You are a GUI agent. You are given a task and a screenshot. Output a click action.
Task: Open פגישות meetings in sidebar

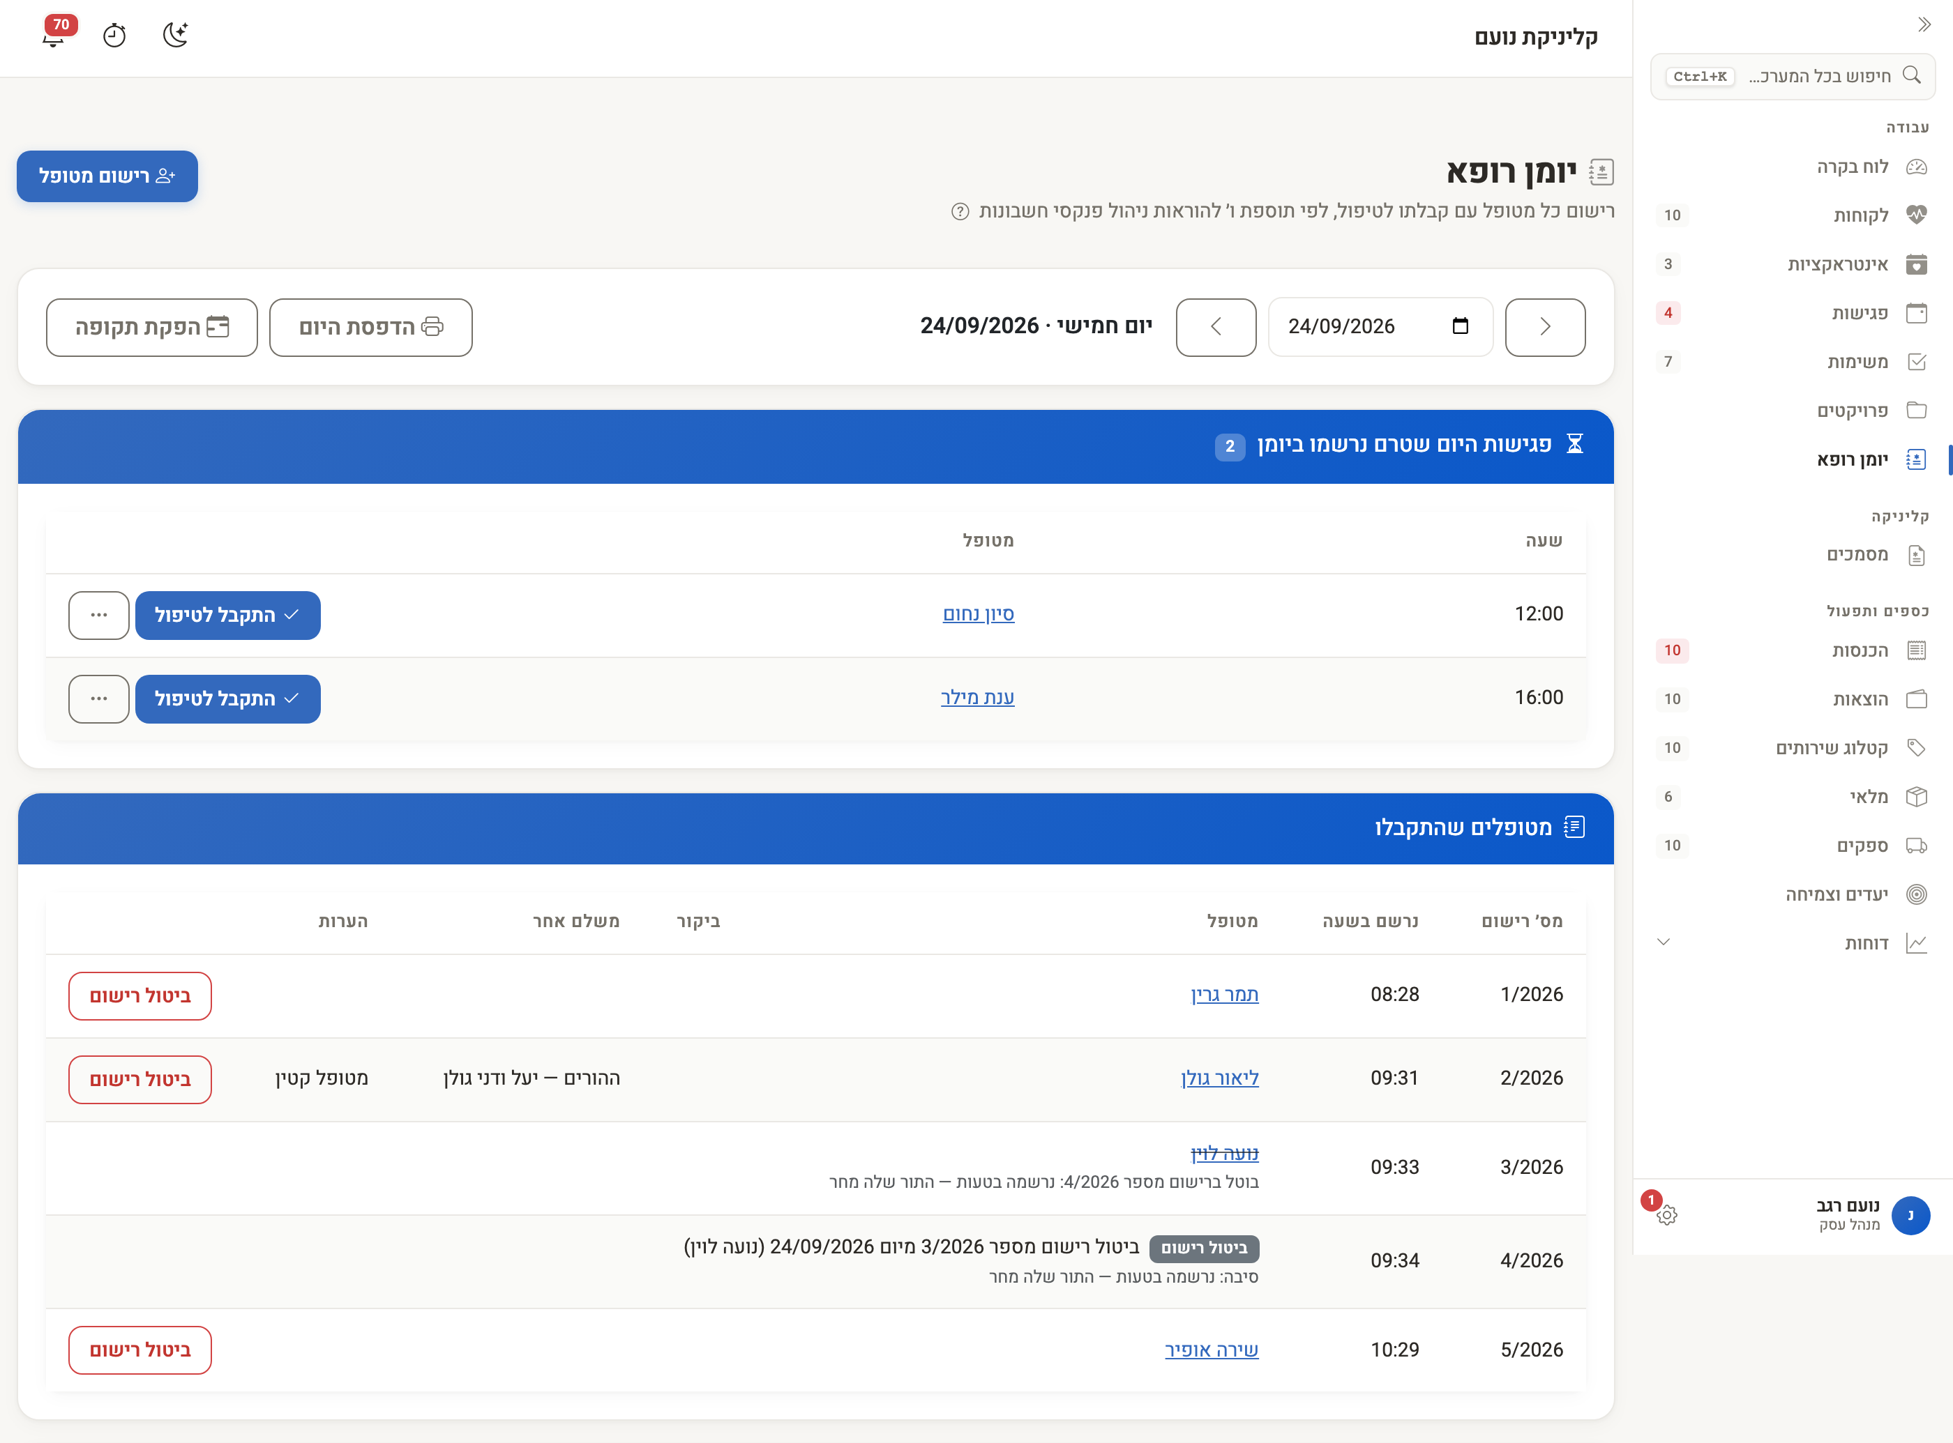1792,314
